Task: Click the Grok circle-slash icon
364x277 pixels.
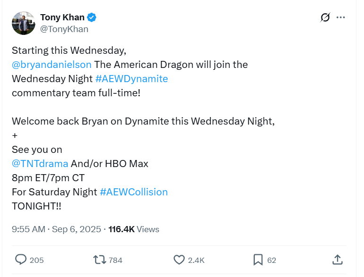Action: 325,17
